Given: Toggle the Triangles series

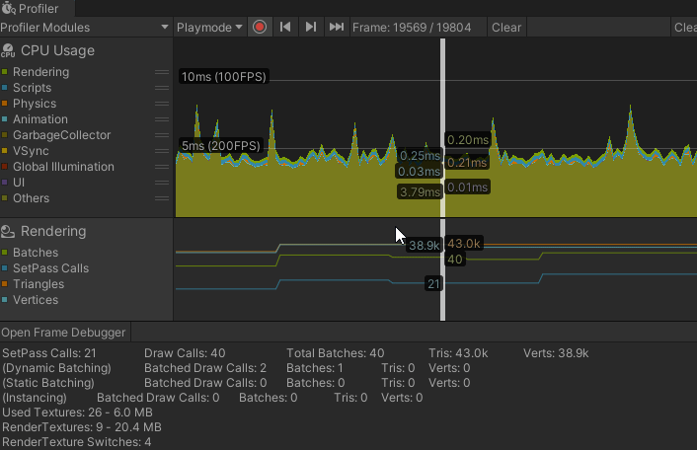Looking at the screenshot, I should tap(5, 284).
